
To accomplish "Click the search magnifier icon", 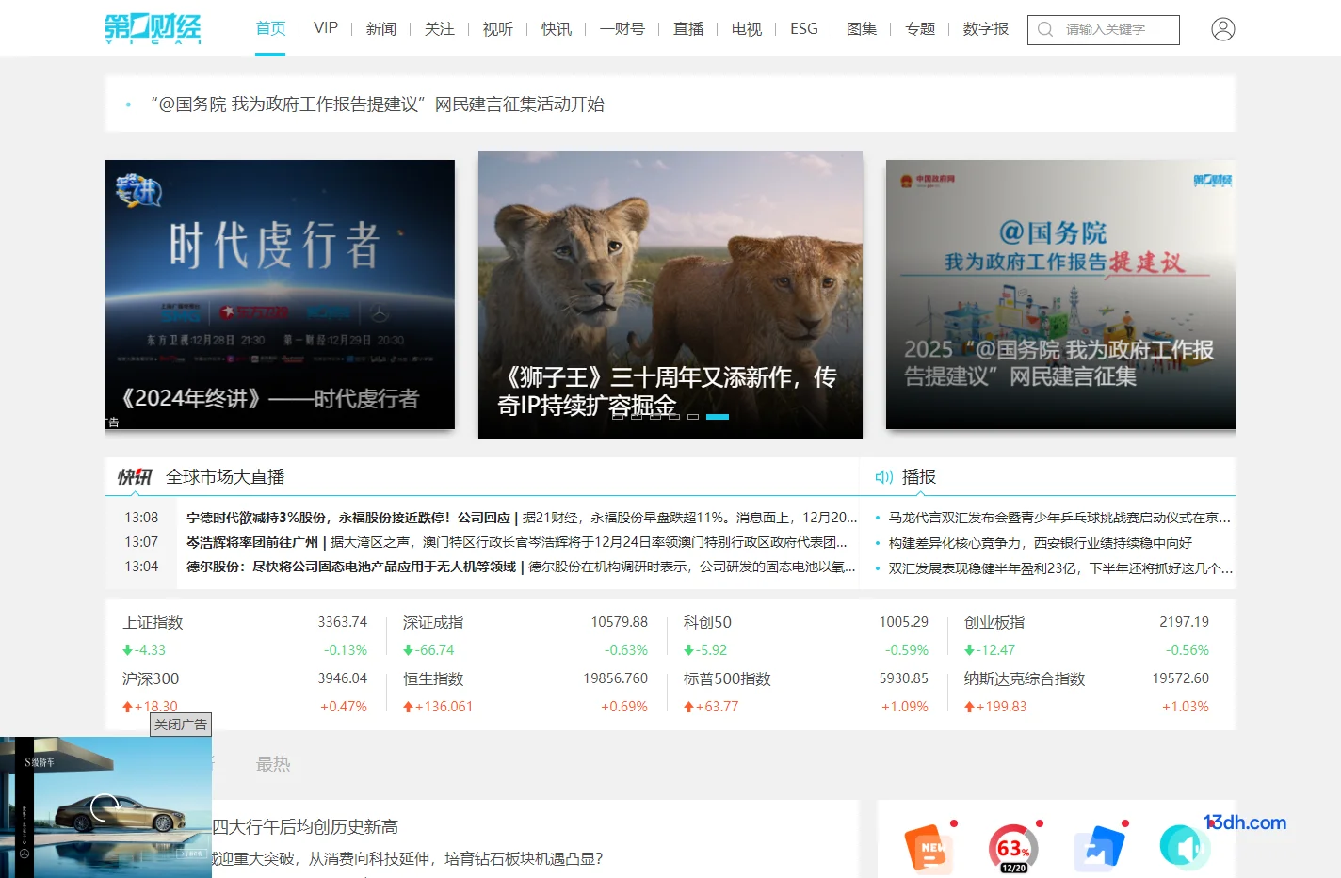I will point(1045,29).
